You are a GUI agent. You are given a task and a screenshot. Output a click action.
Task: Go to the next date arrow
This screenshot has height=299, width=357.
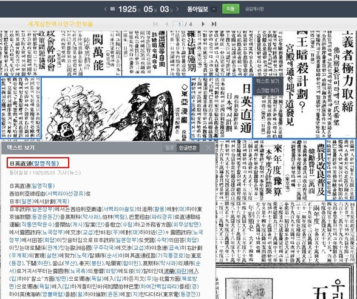pos(177,9)
